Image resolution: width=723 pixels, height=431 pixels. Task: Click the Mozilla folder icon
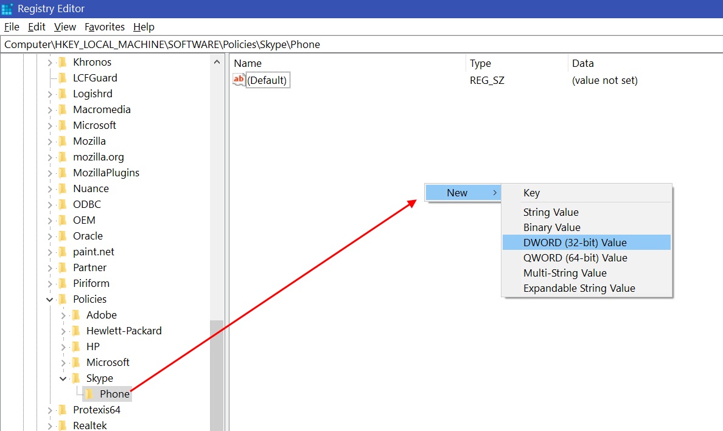coord(62,141)
